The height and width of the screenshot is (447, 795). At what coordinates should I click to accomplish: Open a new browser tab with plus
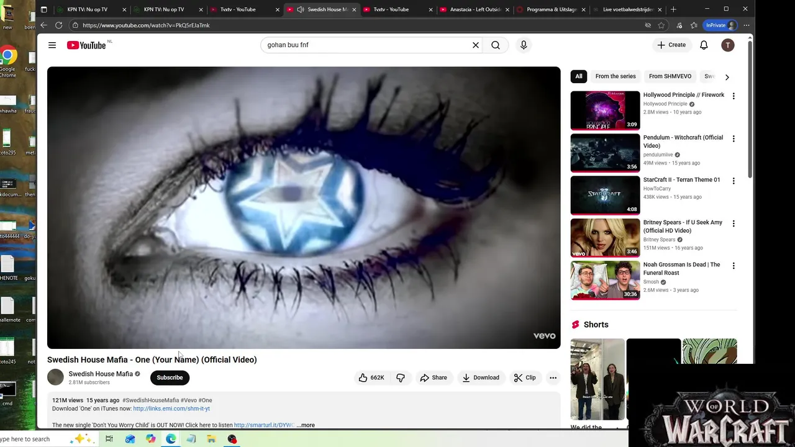(x=673, y=9)
